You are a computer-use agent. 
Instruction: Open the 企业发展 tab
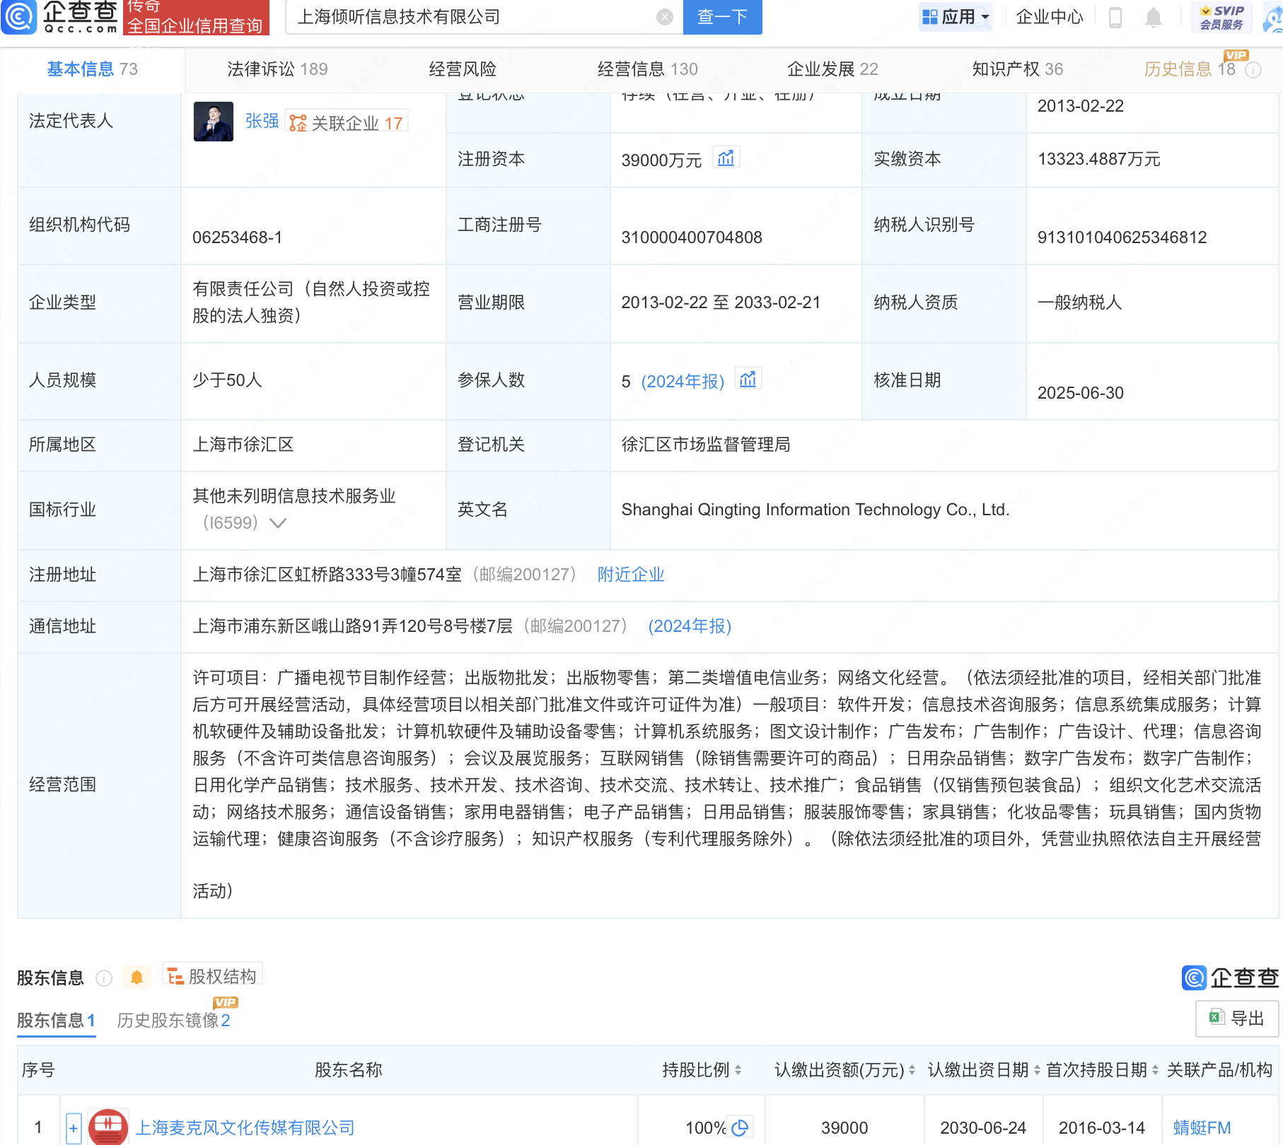pyautogui.click(x=832, y=69)
